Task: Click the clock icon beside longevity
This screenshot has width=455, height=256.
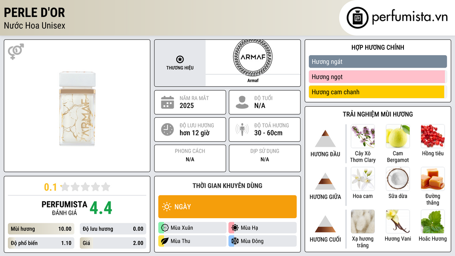Action: [168, 129]
